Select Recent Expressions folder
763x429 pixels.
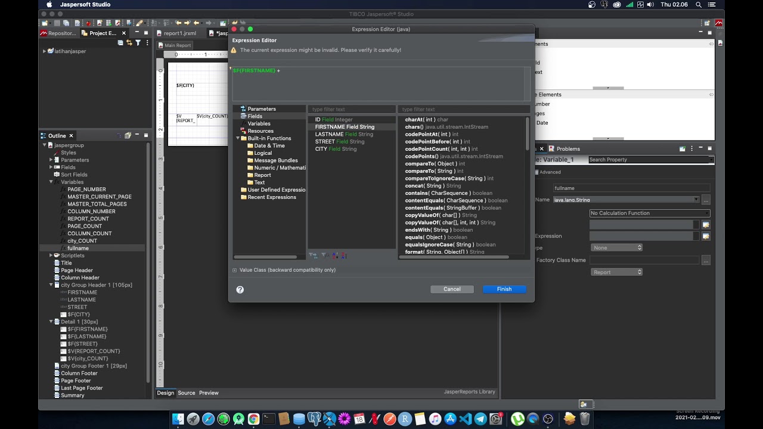(271, 197)
